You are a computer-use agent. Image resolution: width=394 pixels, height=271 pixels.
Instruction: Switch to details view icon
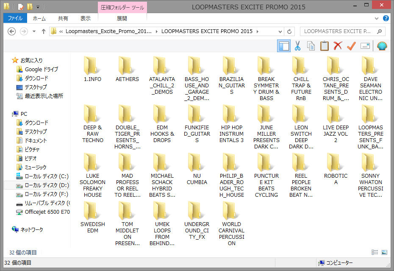coord(375,252)
